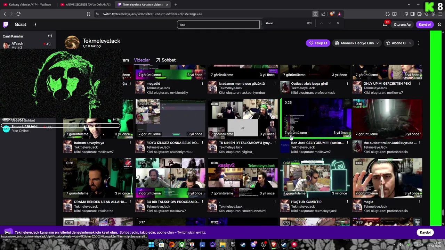Open the Sohbet tab
Viewport: 445px width, 250px height.
tap(165, 60)
